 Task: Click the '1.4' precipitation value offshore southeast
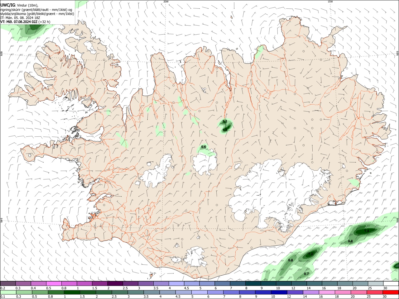point(367,231)
